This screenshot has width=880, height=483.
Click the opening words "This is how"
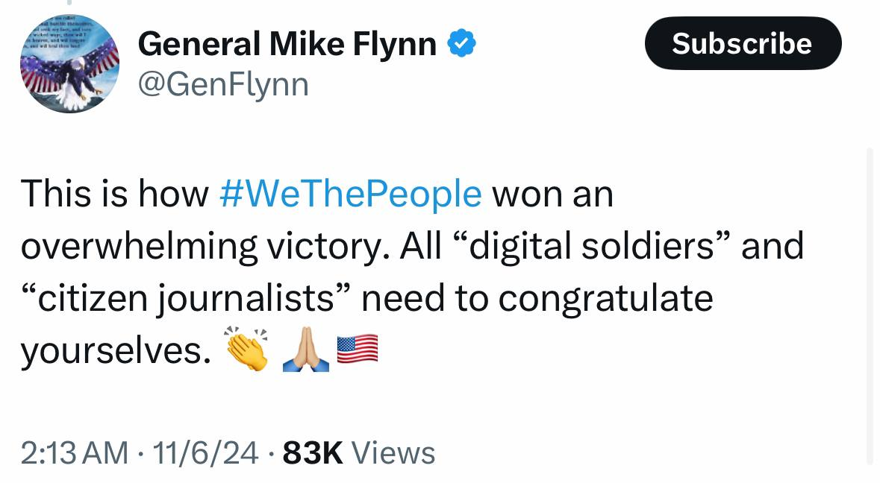(x=114, y=195)
